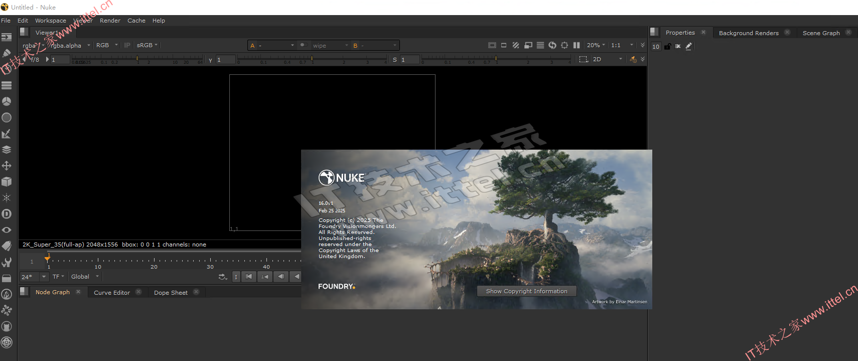The image size is (858, 361).
Task: Open the Merge nodes menu (layers icon)
Action: tap(7, 150)
